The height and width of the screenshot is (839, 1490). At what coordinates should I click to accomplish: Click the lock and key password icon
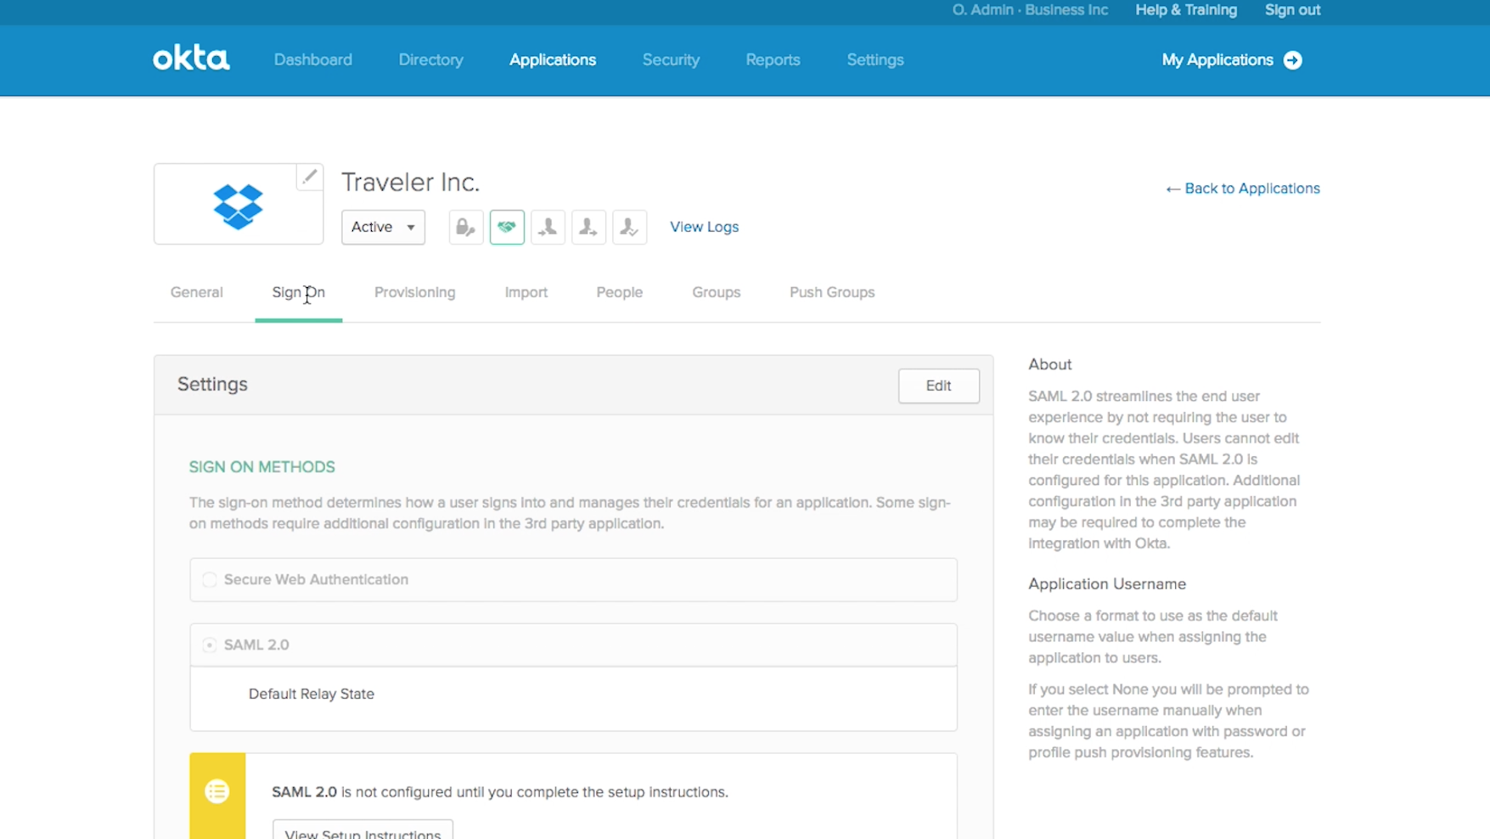pyautogui.click(x=465, y=227)
